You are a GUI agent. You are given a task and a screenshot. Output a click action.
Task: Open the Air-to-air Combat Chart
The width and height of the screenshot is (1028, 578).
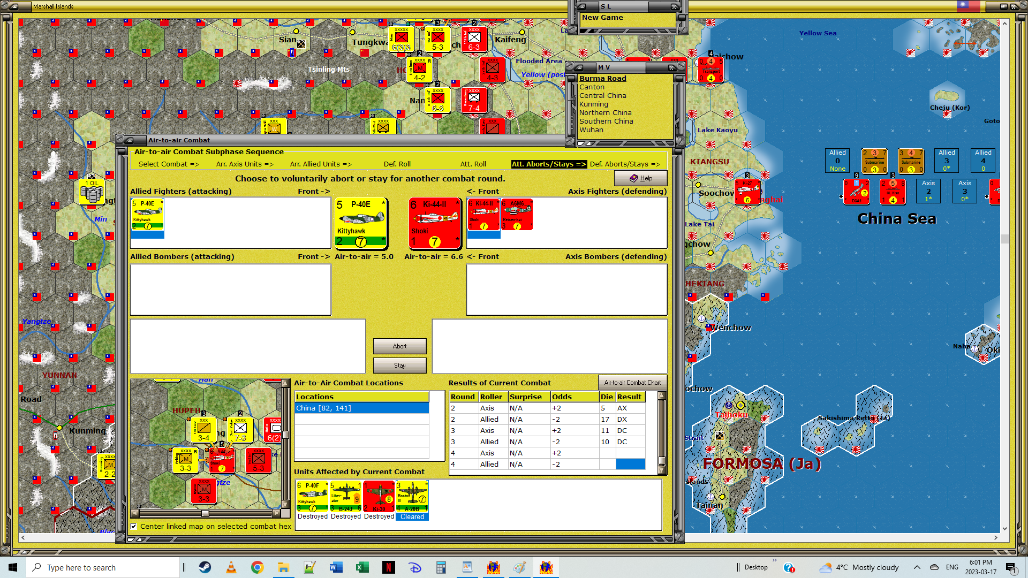click(632, 383)
